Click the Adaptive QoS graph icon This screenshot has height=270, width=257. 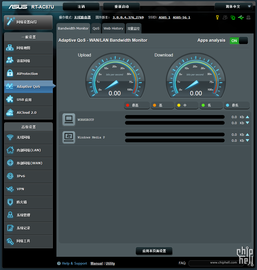point(10,86)
